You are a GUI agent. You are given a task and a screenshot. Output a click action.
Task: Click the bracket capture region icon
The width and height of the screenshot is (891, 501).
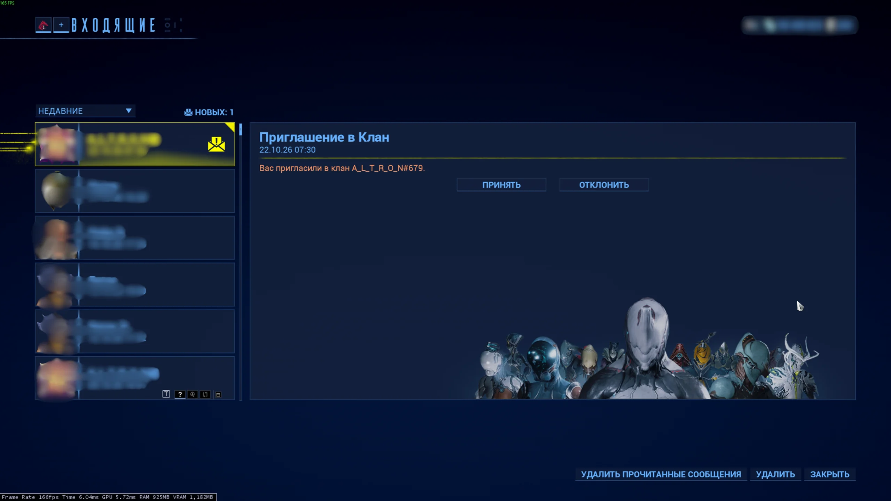(205, 394)
